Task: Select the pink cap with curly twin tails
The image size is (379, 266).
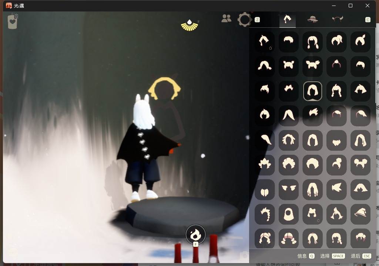Action: tap(289, 239)
